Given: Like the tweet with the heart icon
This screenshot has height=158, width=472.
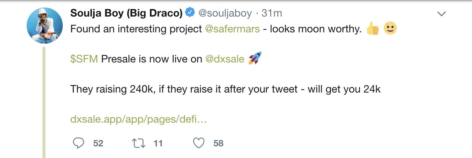Looking at the screenshot, I should click(x=199, y=143).
